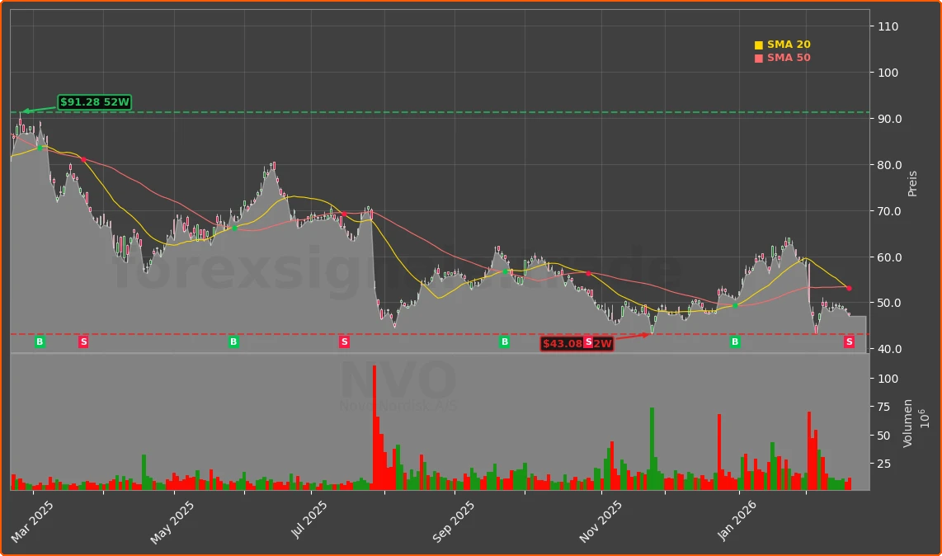Viewport: 942px width, 556px height.
Task: Click the rightmost red S sell marker
Action: 848,342
